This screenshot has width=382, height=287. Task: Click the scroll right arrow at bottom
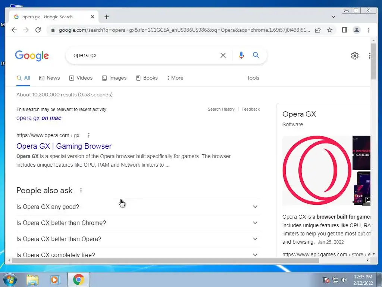pos(367,260)
